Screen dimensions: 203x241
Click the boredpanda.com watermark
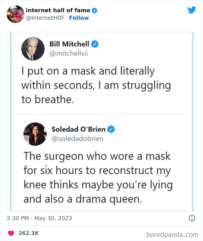(x=172, y=234)
